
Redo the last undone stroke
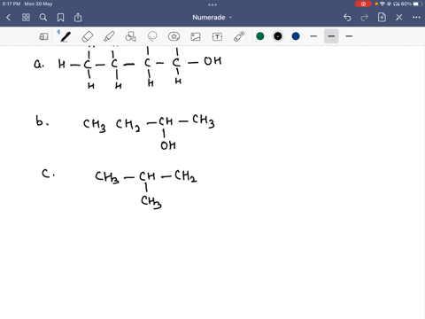pyautogui.click(x=365, y=18)
